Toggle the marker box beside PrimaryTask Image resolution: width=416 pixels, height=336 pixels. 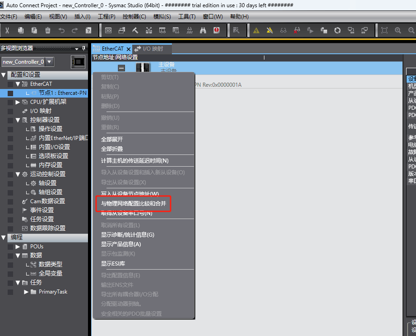coord(10,292)
